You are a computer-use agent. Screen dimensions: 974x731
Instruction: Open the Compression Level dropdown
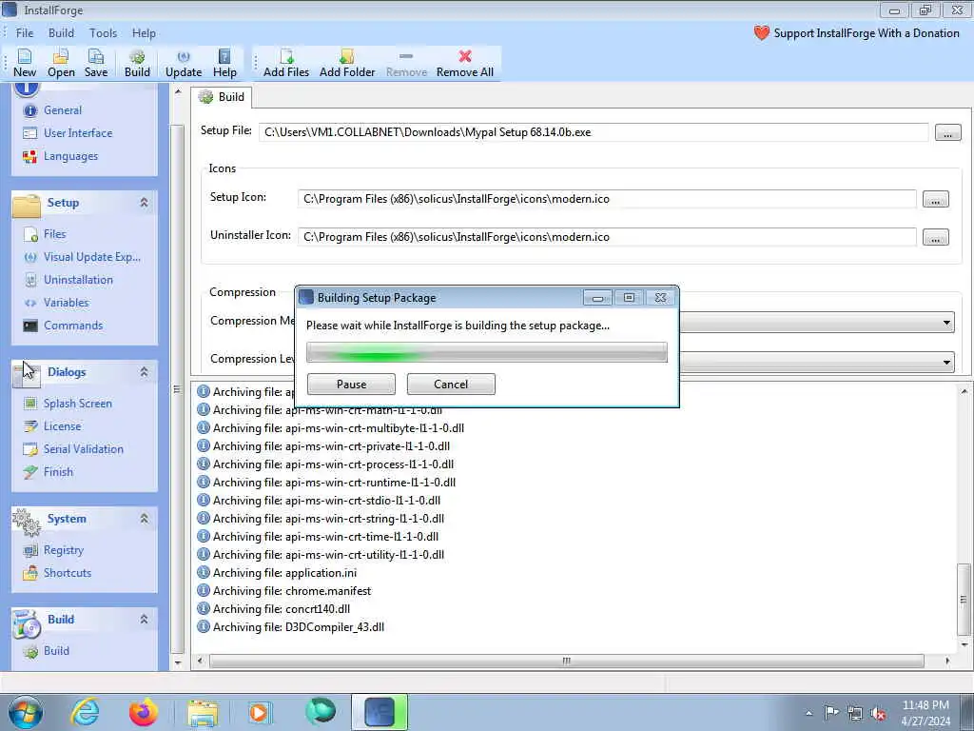tap(946, 362)
